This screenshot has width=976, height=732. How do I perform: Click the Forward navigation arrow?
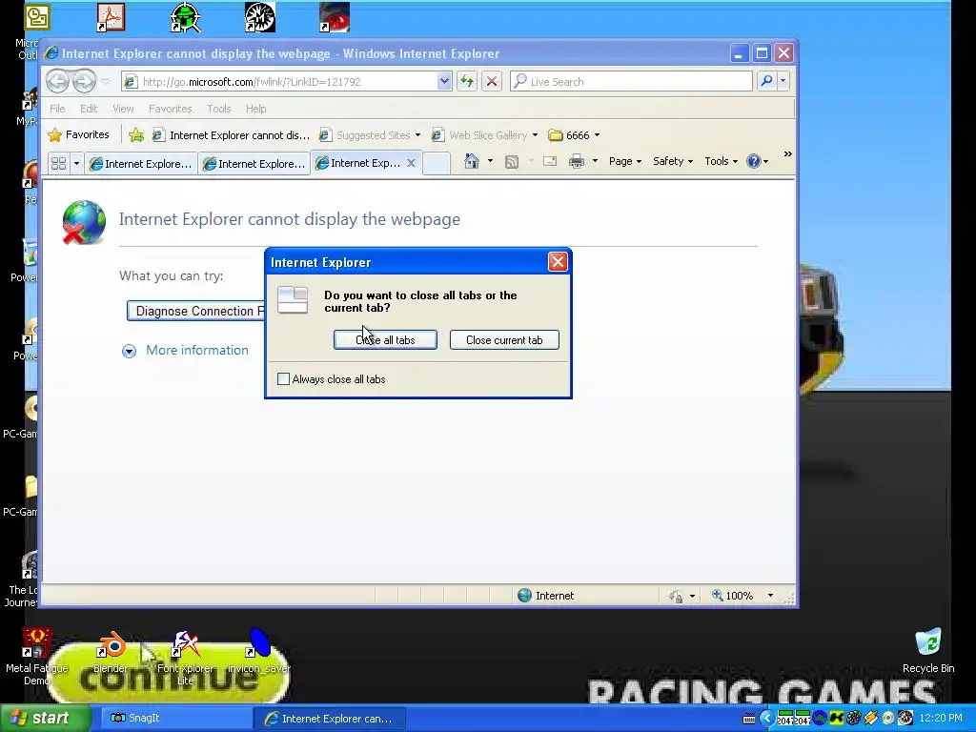(x=84, y=81)
